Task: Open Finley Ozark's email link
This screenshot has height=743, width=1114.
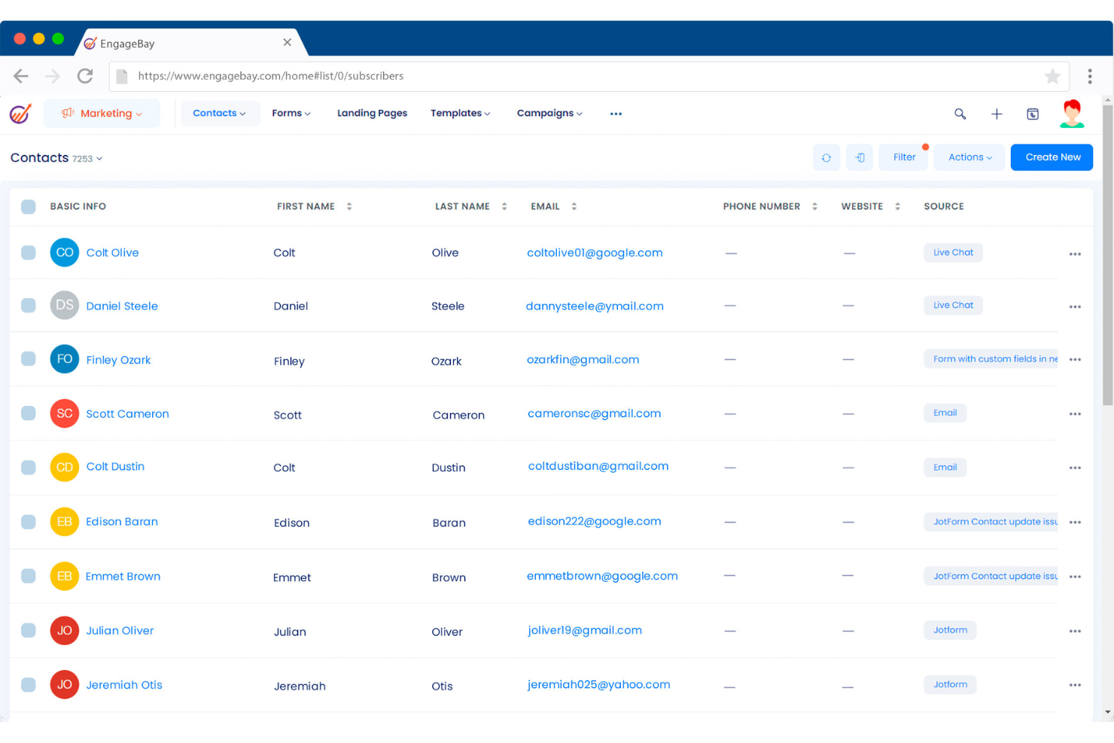Action: (583, 360)
